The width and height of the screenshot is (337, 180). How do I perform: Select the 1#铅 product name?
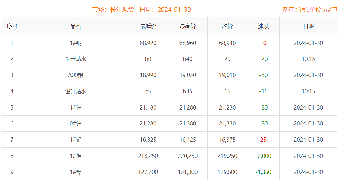click(75, 139)
